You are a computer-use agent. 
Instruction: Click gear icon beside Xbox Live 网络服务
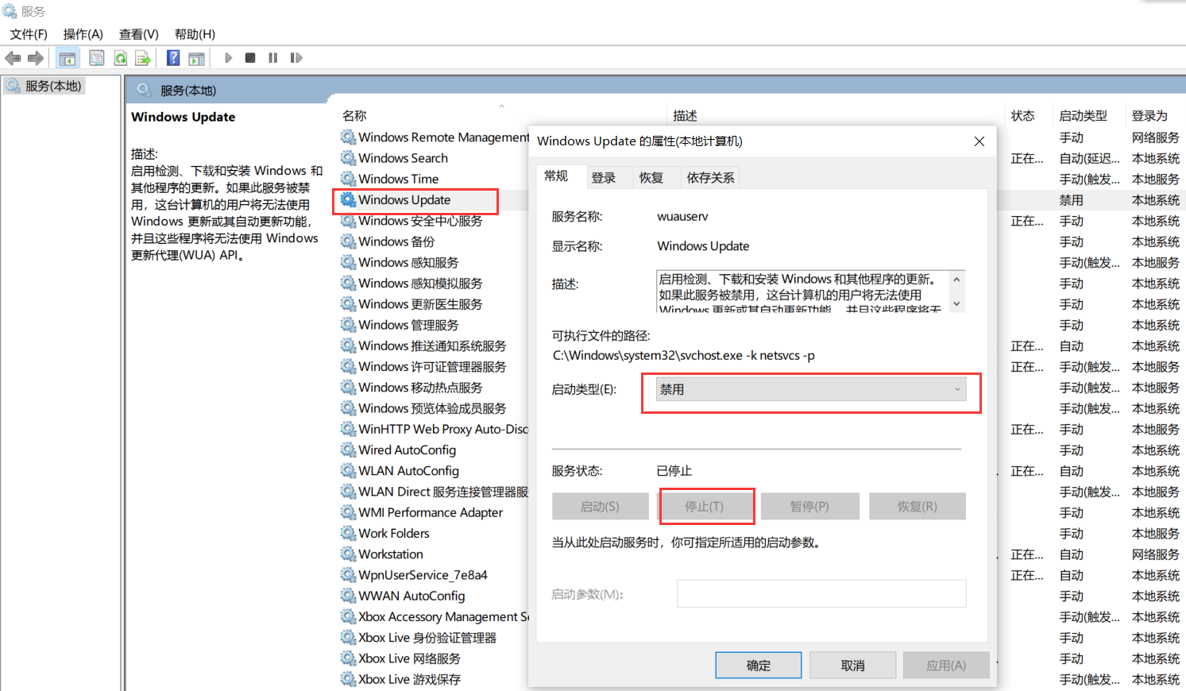tap(348, 658)
